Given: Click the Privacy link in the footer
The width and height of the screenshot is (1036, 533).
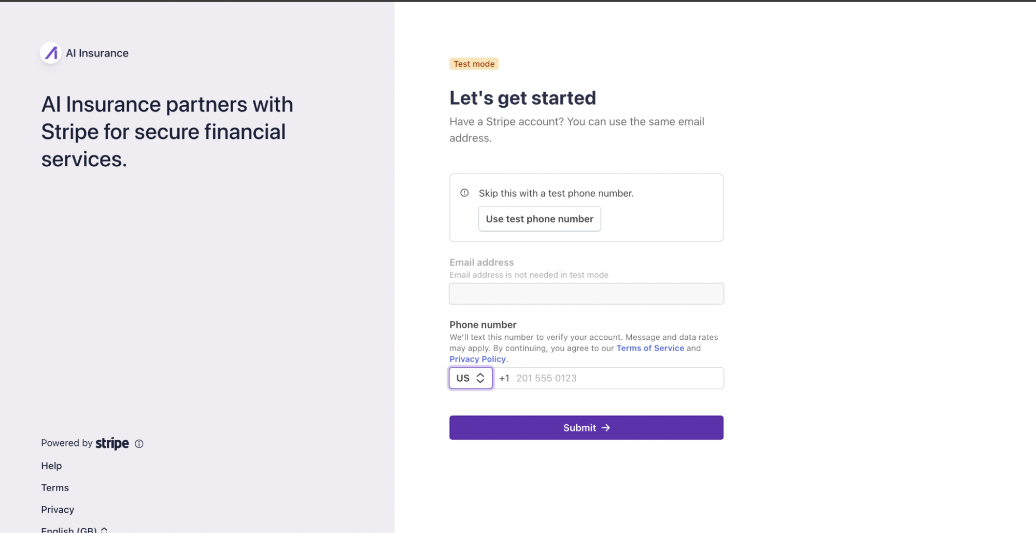Looking at the screenshot, I should click(58, 509).
